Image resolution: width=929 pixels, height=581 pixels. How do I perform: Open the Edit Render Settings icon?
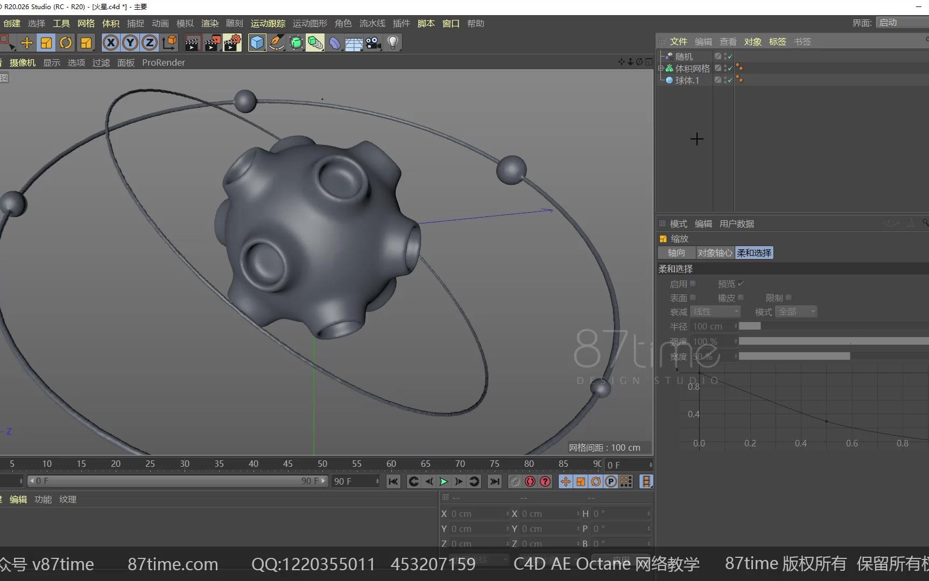click(232, 43)
